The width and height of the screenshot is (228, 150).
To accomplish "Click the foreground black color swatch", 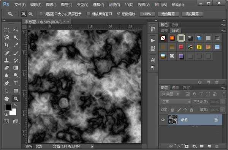I will click(8, 107).
